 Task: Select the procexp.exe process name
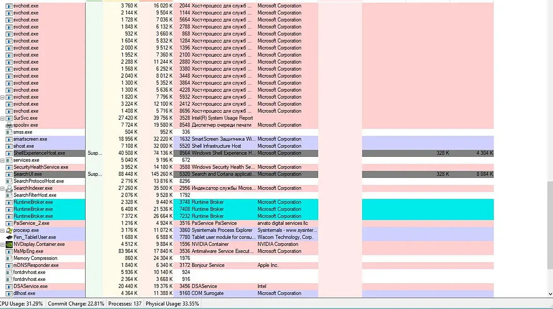click(26, 230)
